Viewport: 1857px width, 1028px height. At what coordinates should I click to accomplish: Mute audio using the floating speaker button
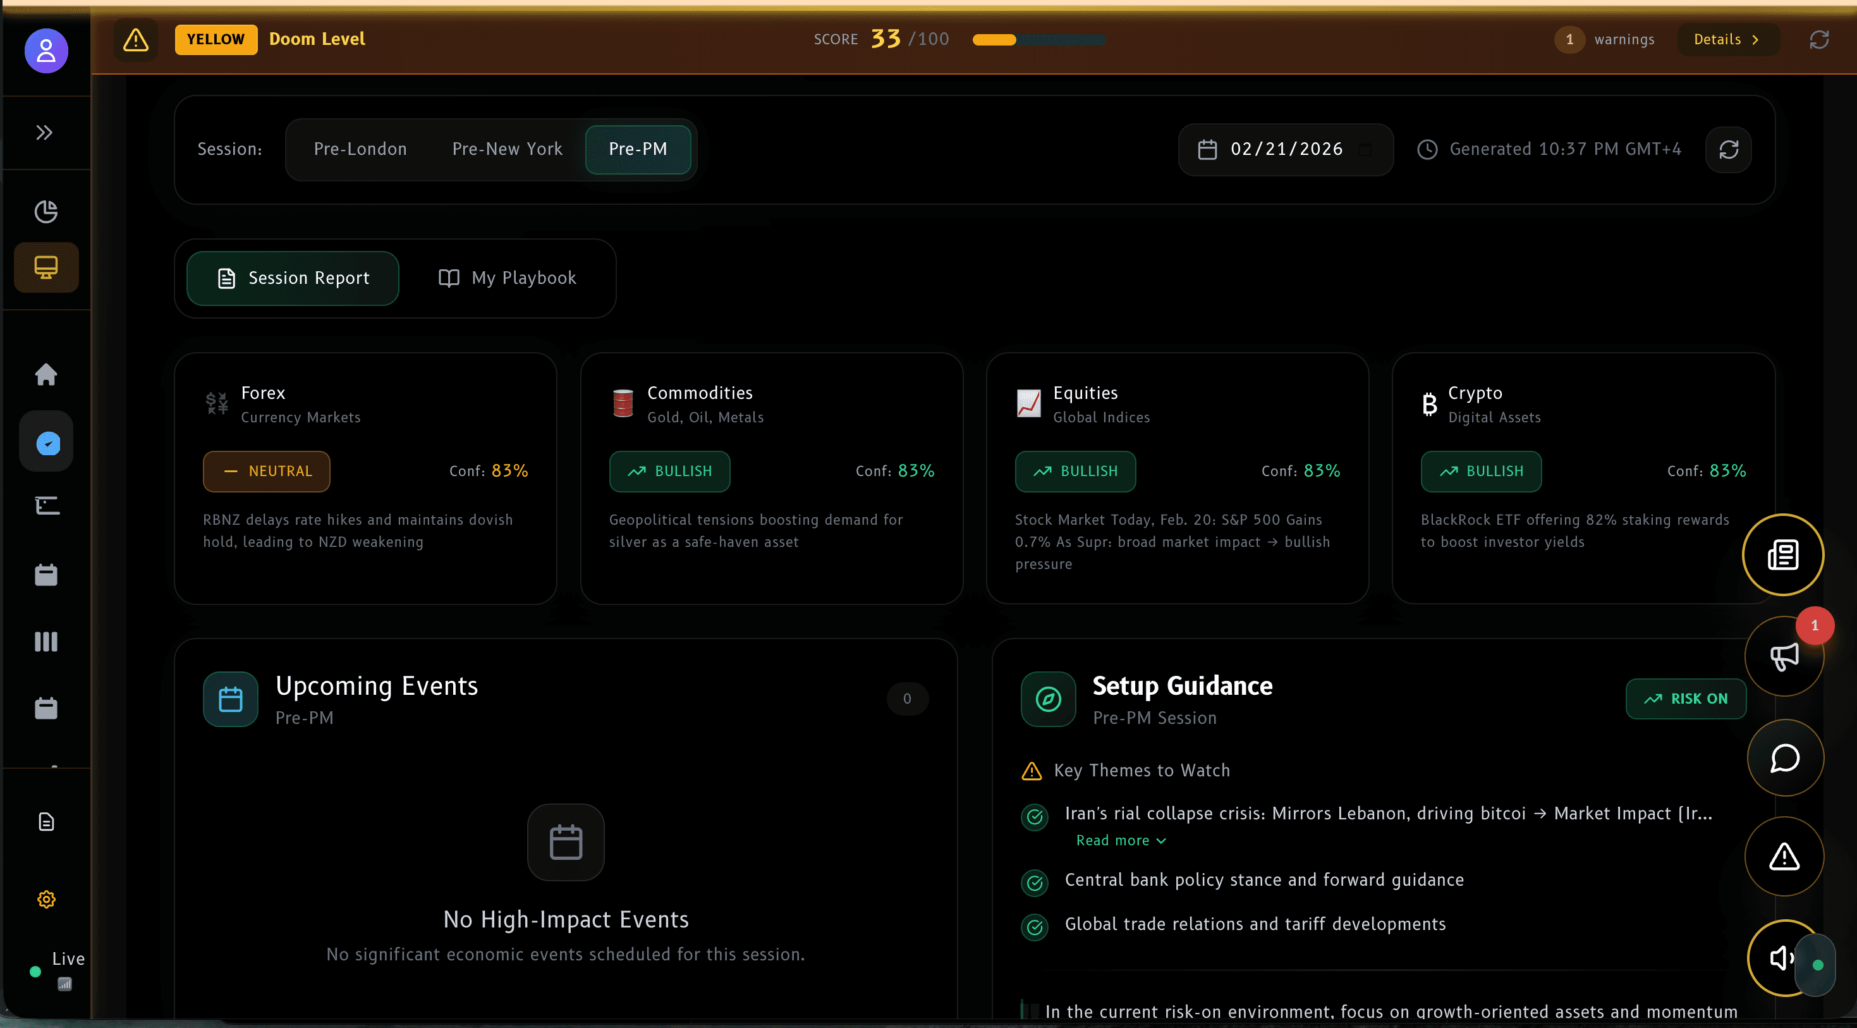[1782, 958]
